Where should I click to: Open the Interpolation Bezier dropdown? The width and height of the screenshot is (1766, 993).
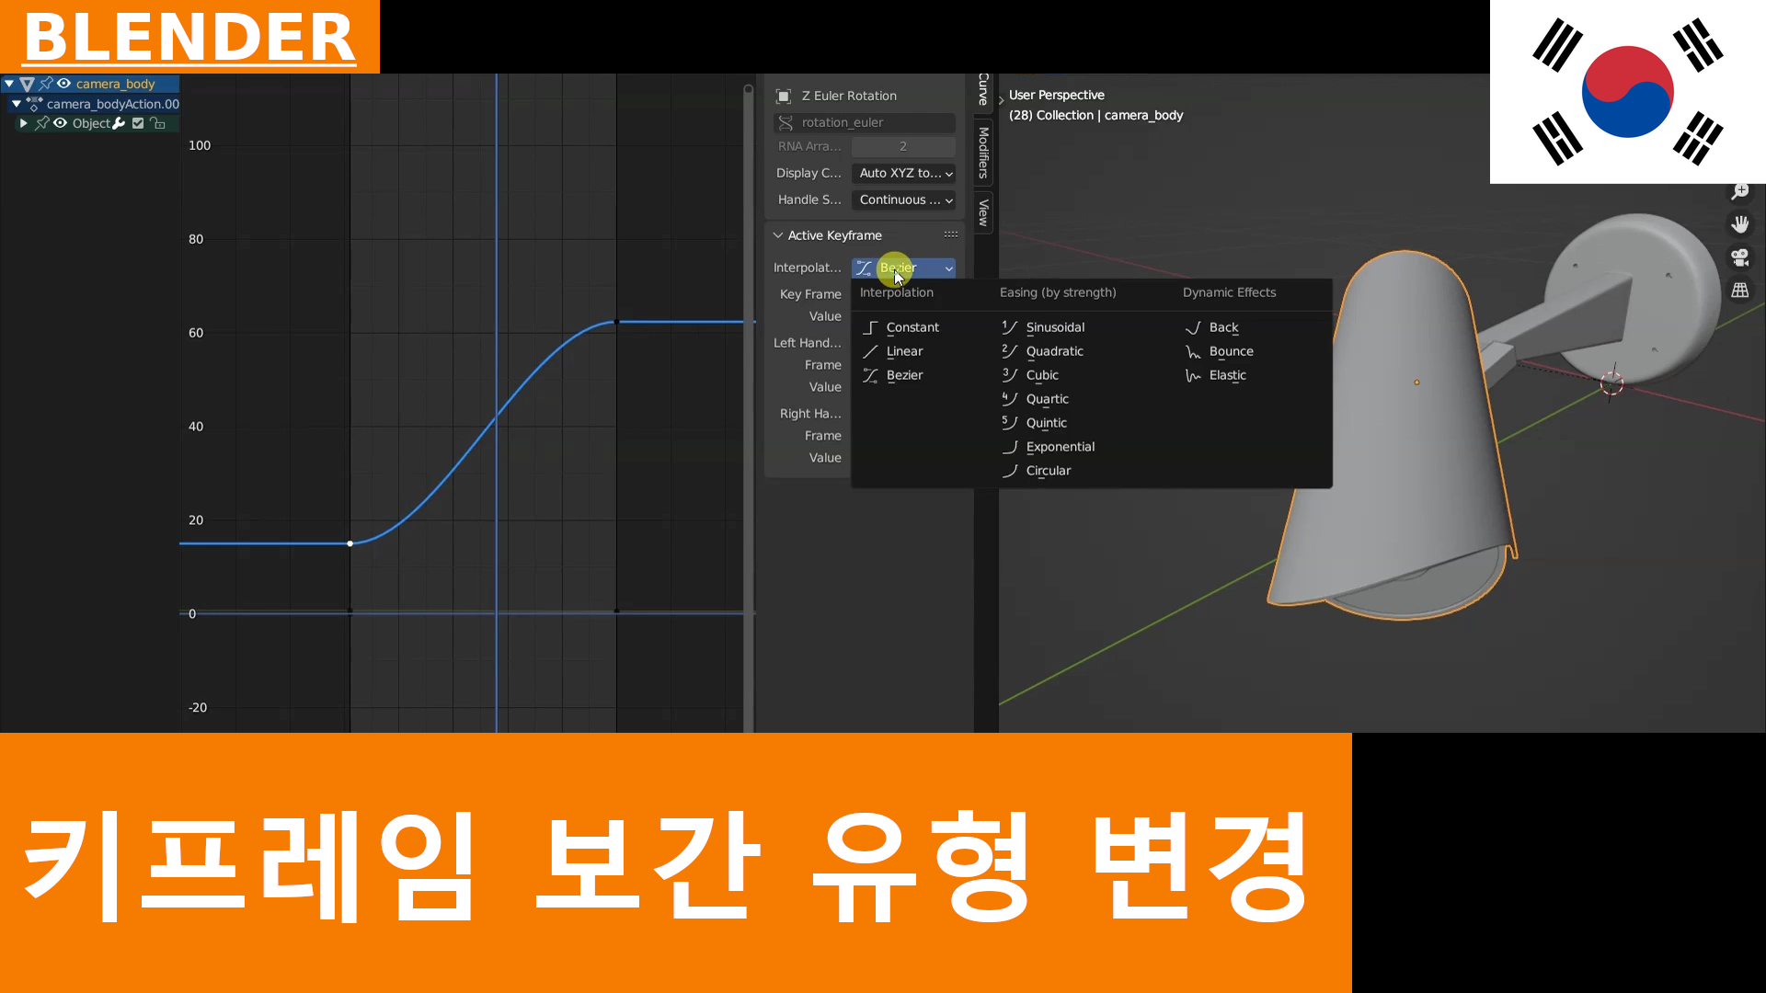pos(903,268)
